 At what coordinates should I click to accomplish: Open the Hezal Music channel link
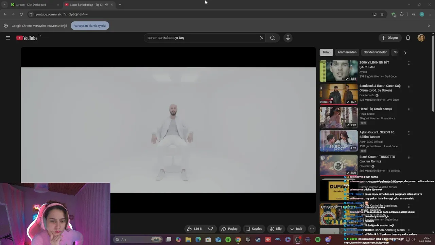tap(367, 114)
